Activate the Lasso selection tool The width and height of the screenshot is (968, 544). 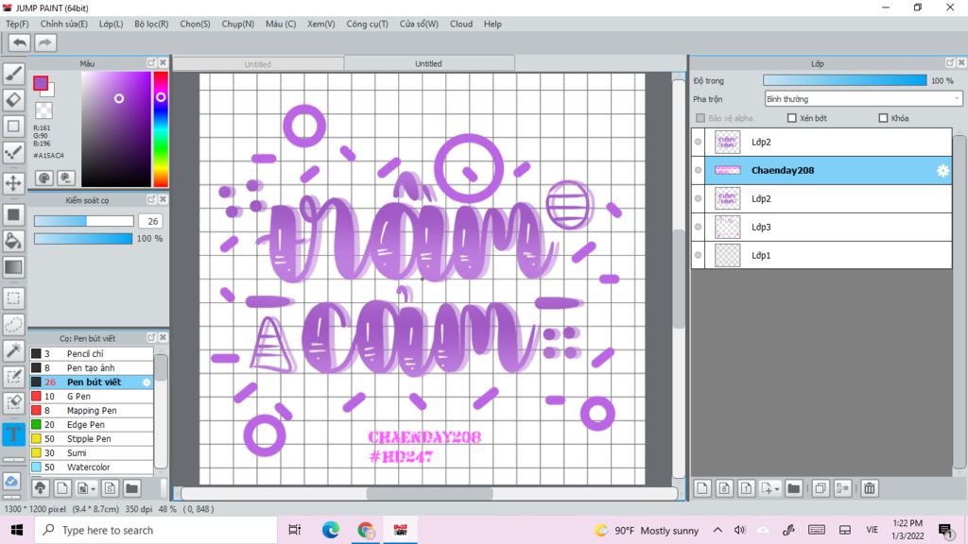13,325
